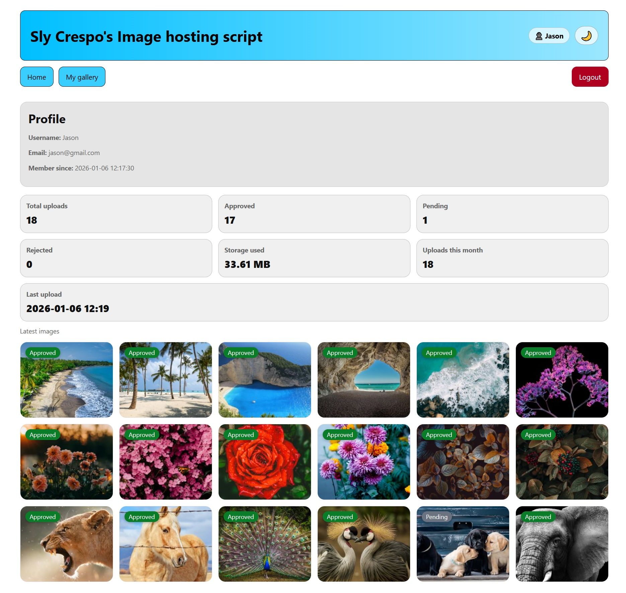626x593 pixels.
Task: Open the Home page
Action: click(x=37, y=77)
